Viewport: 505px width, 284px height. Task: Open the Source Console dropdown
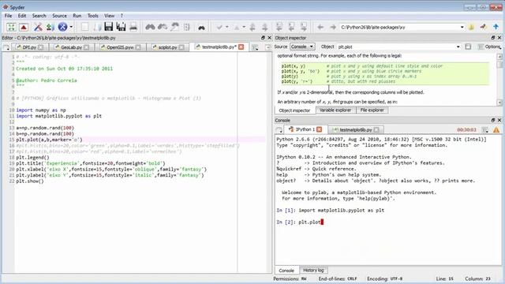point(302,47)
